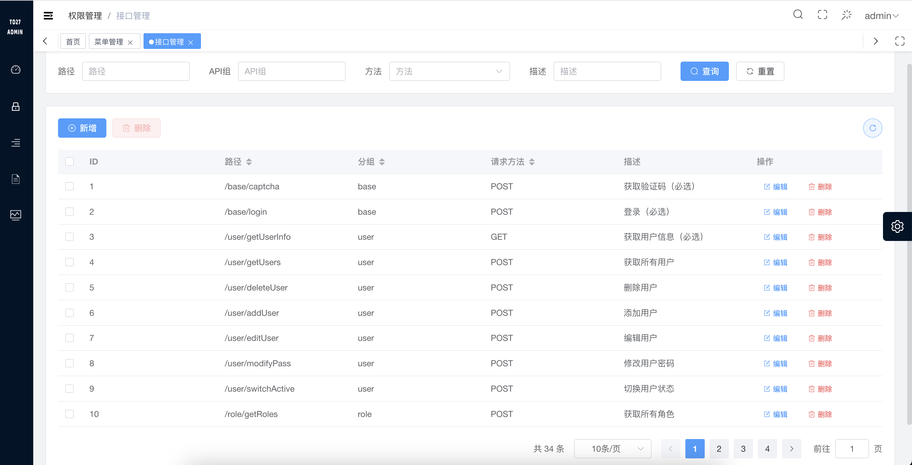Click the 新增 add button
Screen dimensions: 912x465
tap(82, 128)
